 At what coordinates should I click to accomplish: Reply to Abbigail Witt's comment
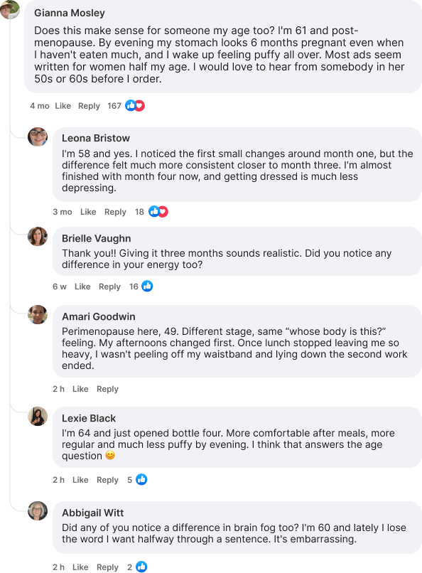coord(107,567)
